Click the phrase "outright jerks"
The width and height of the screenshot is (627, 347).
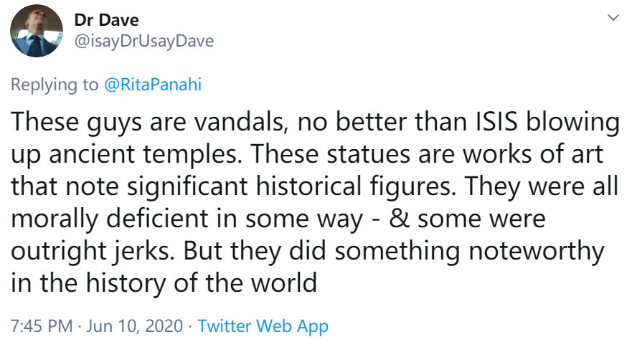click(x=92, y=250)
